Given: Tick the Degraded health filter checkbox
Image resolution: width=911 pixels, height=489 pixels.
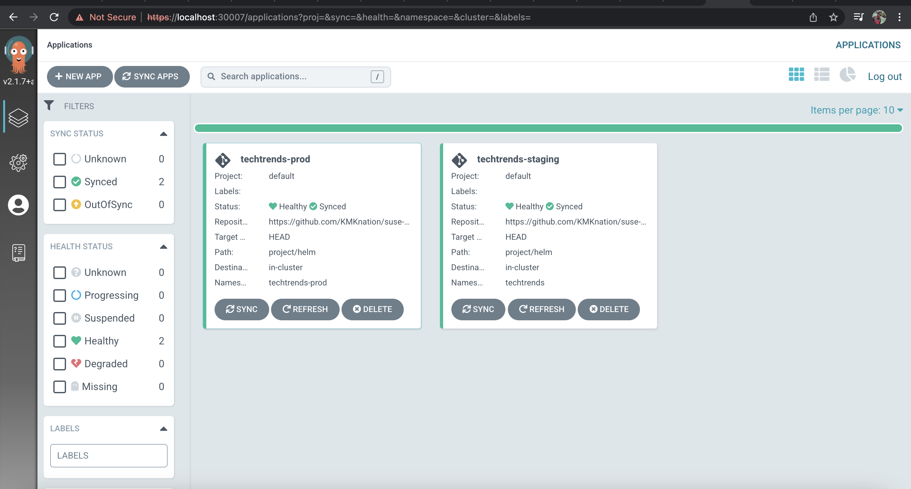Looking at the screenshot, I should coord(59,364).
